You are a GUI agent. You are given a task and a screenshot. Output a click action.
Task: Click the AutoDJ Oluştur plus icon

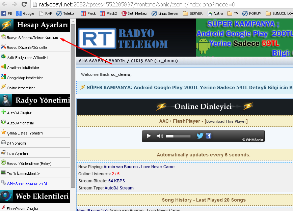3,112
